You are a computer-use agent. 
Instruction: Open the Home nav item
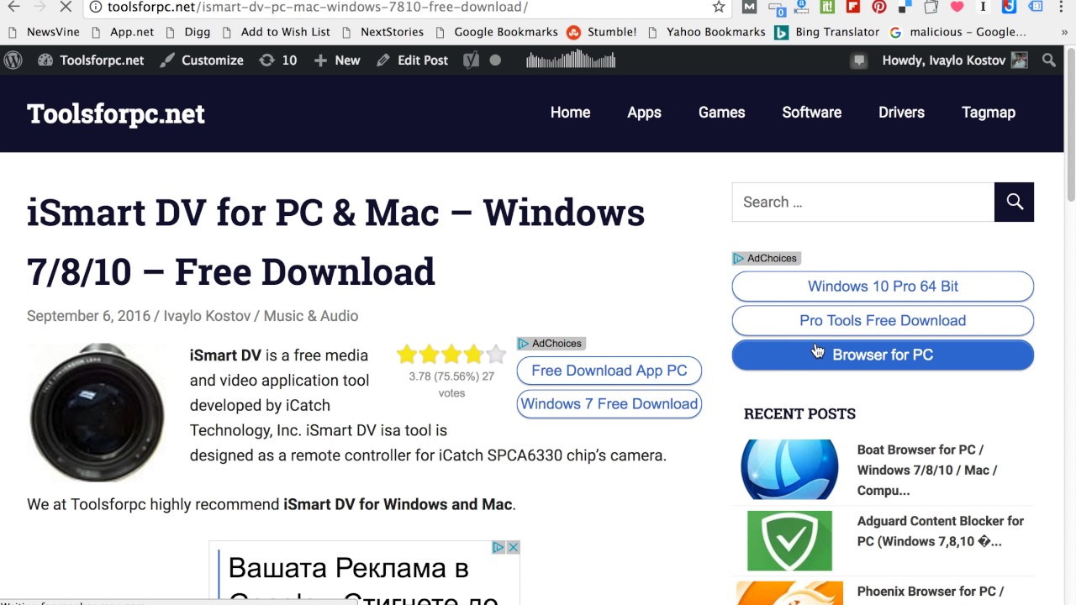(x=570, y=113)
